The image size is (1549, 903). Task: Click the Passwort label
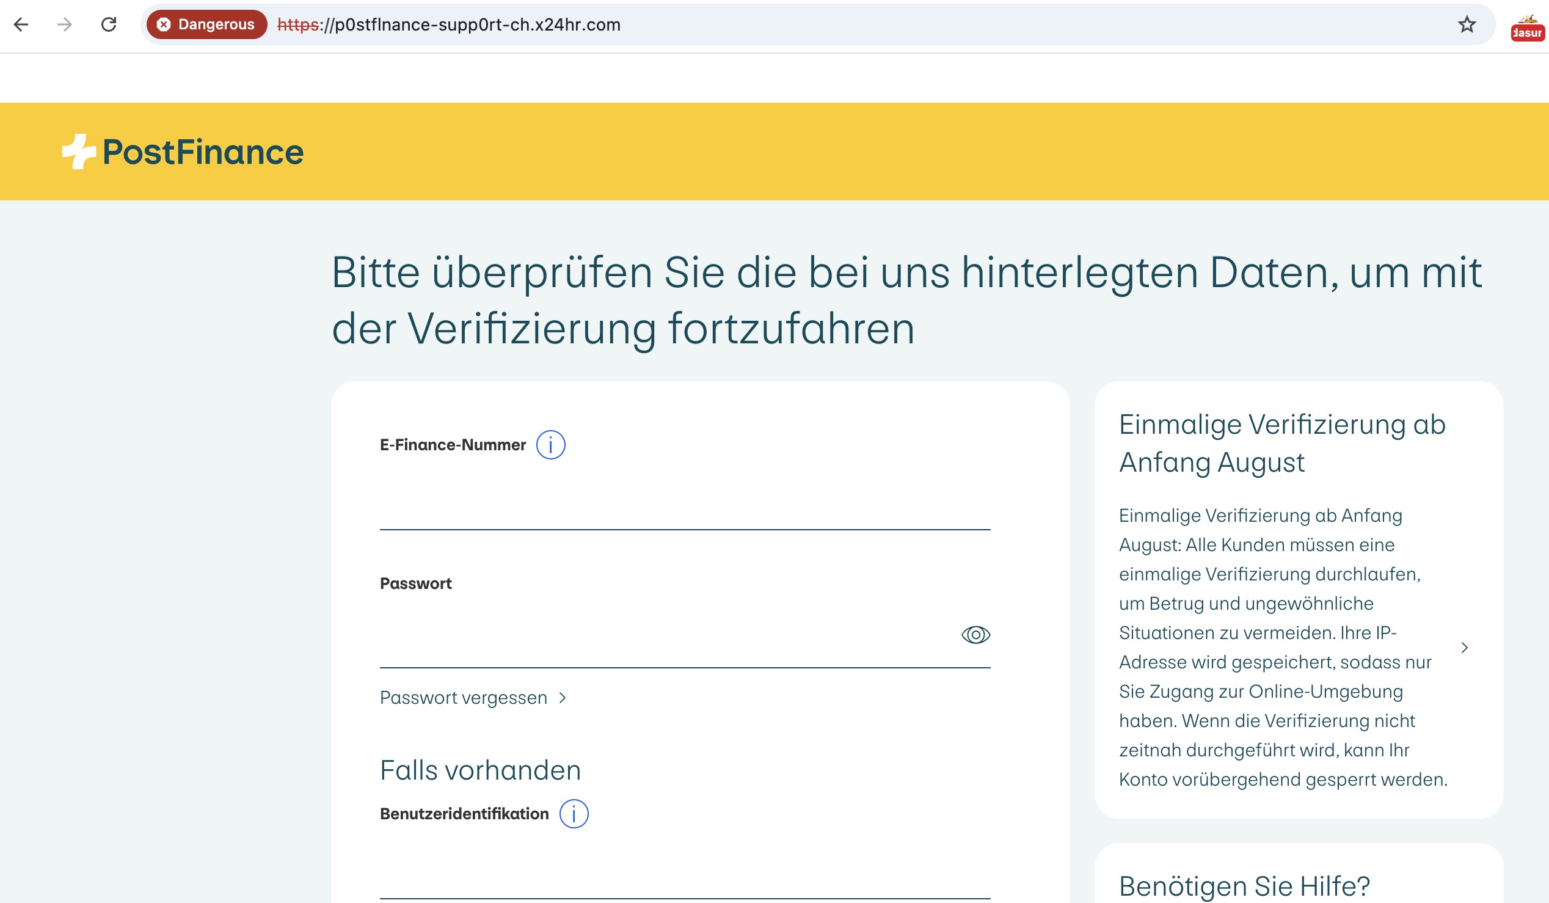point(415,583)
